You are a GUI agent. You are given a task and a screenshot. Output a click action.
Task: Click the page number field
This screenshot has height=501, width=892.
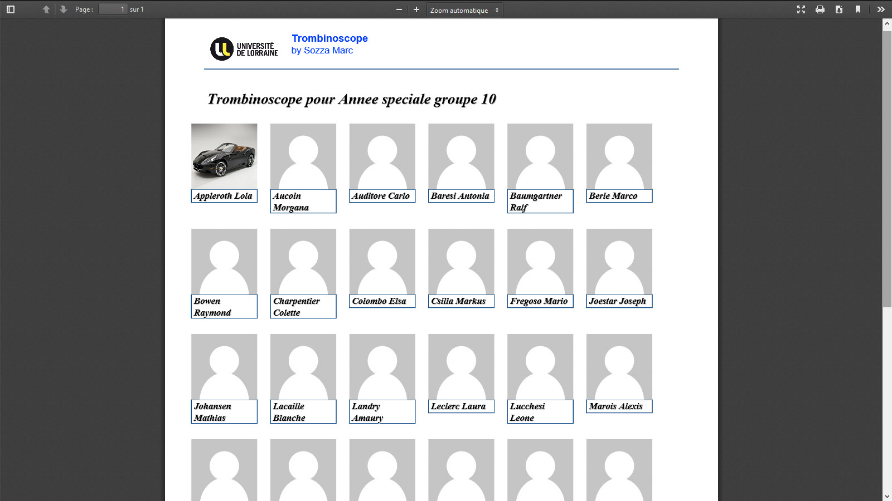113,9
